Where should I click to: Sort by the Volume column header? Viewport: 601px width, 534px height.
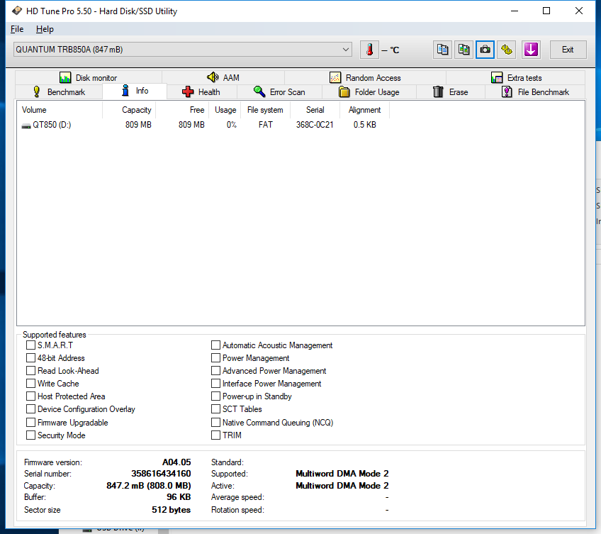coord(60,110)
